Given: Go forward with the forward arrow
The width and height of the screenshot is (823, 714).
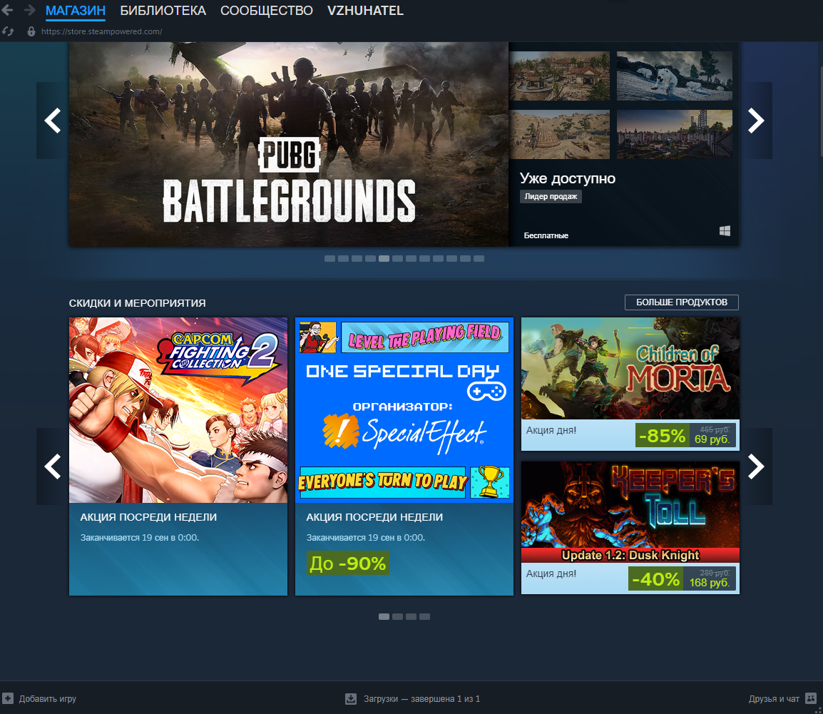Looking at the screenshot, I should (x=29, y=10).
